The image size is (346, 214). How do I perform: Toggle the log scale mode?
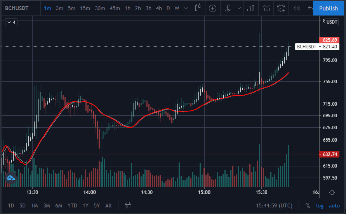[x=320, y=205]
